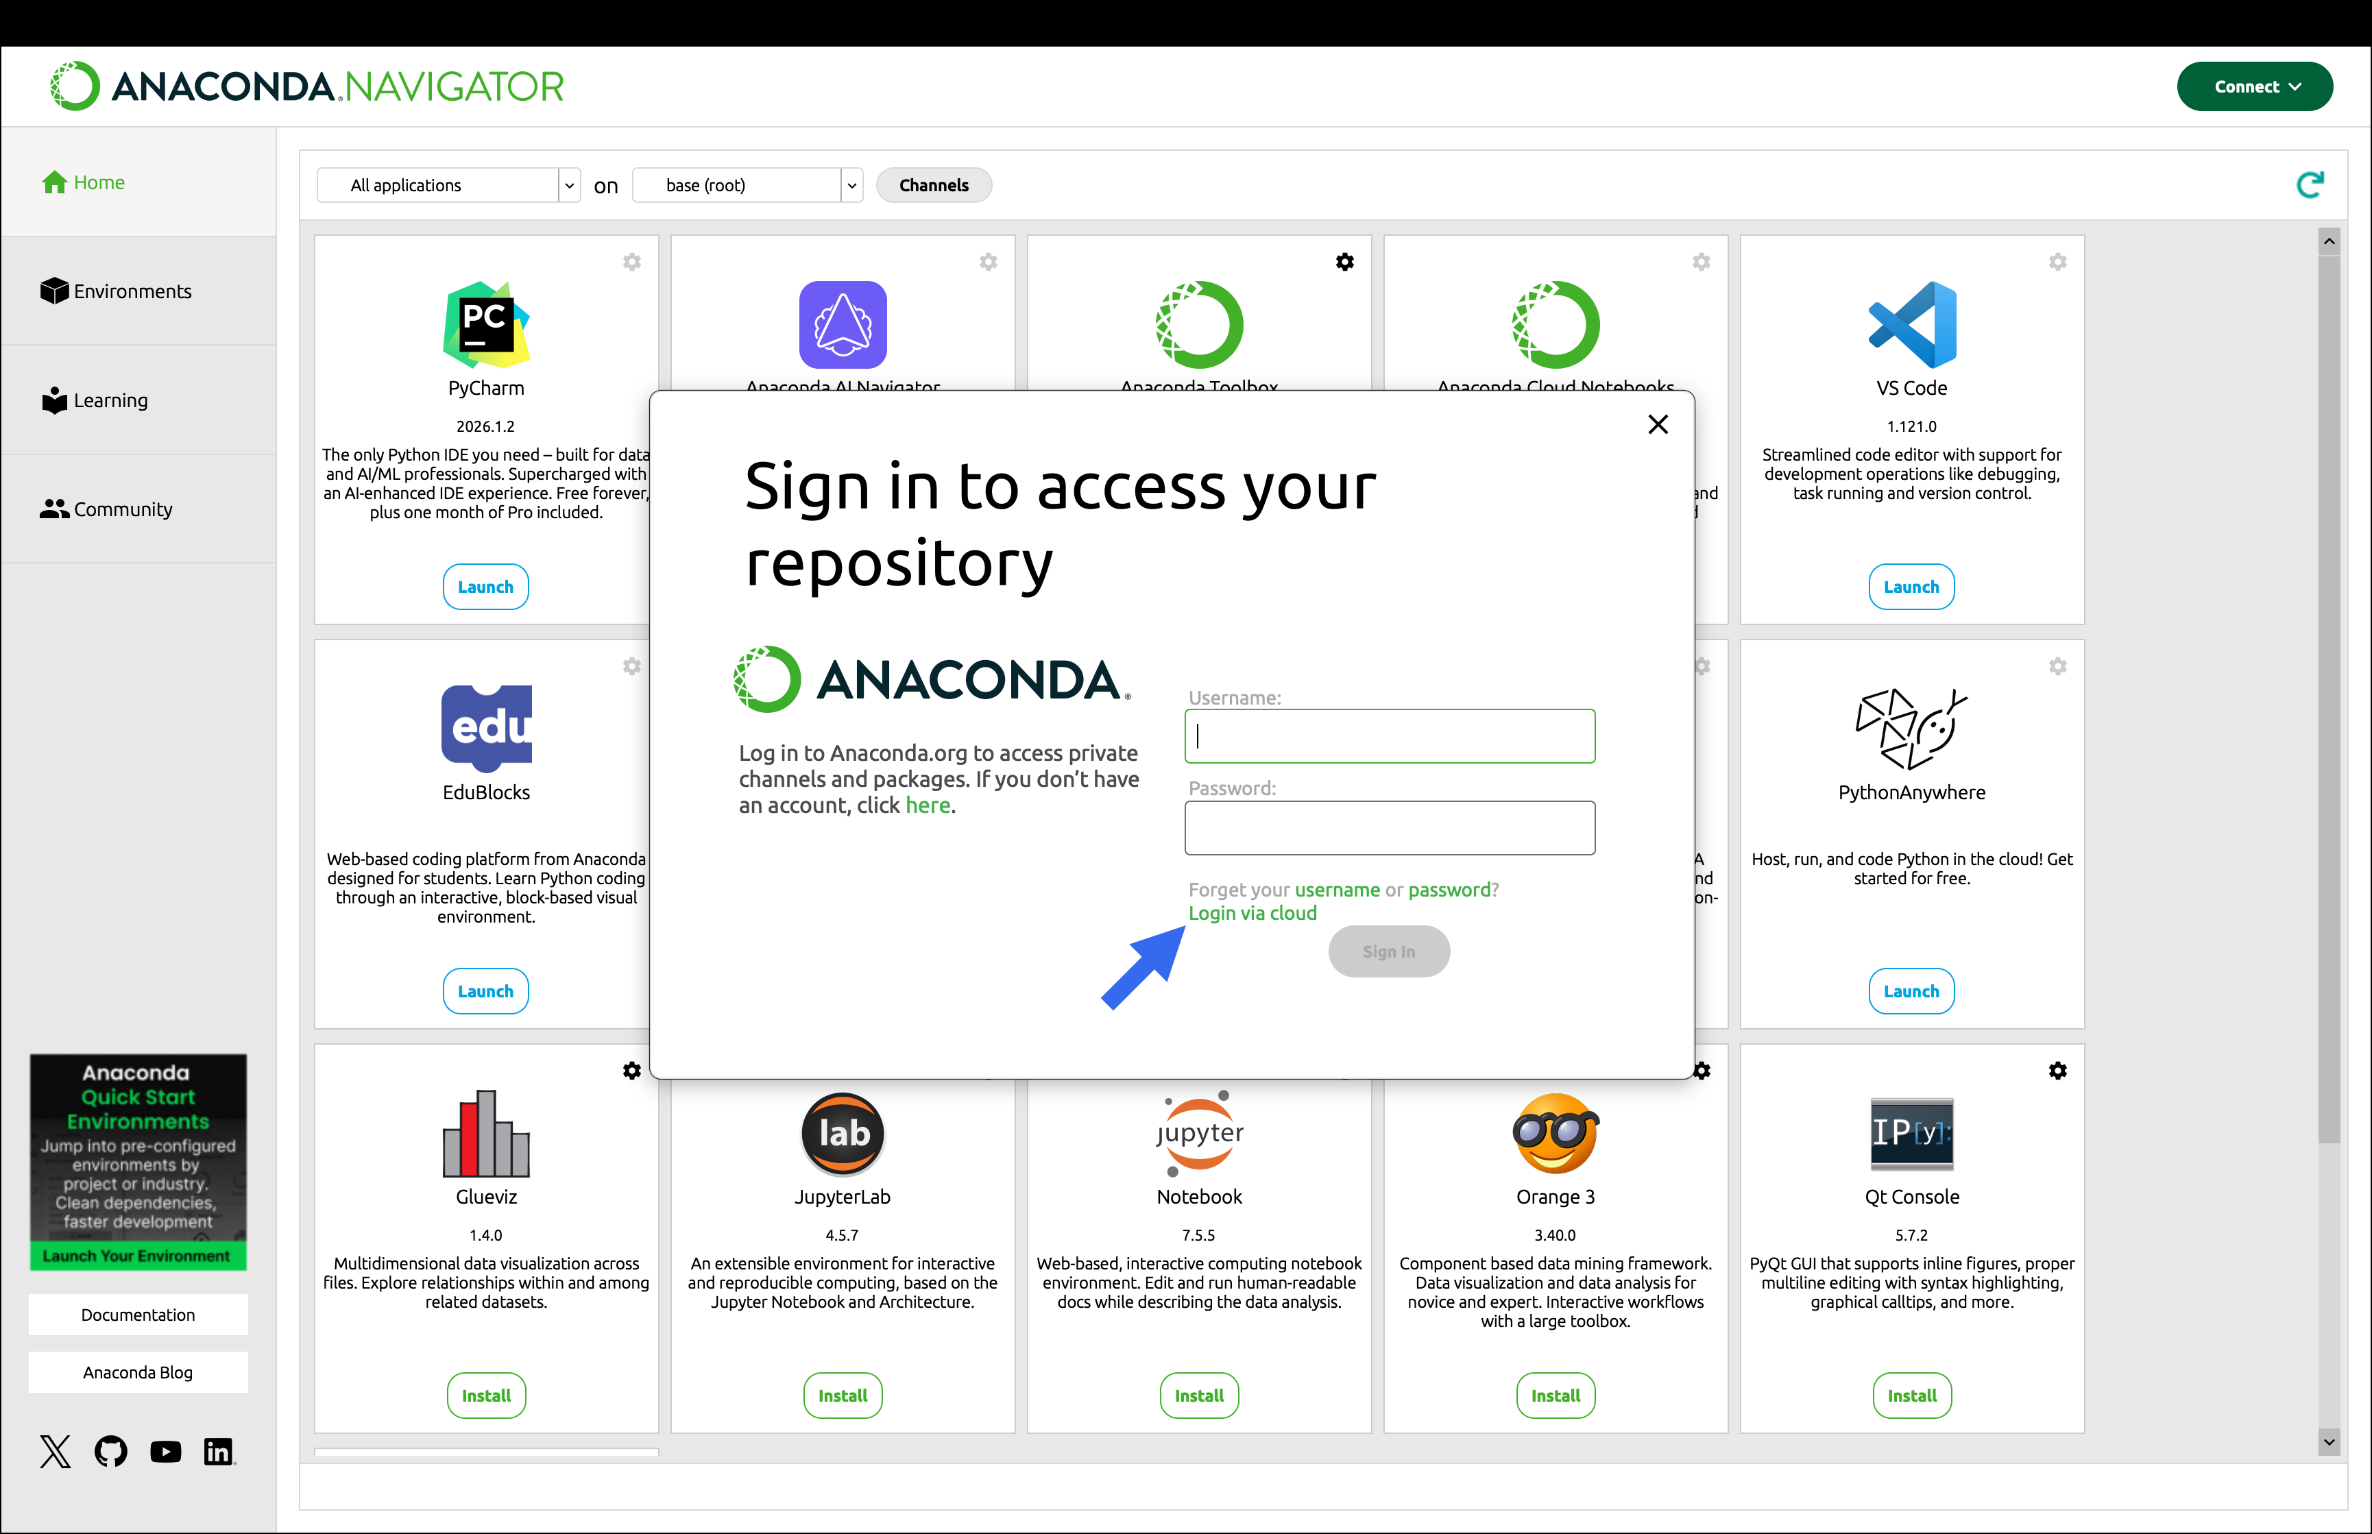Open the PythonAnywhere tile settings gear

(2058, 666)
